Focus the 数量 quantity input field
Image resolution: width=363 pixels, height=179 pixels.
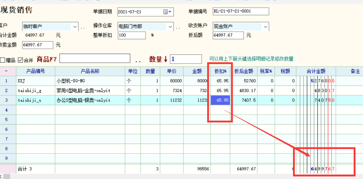[x=186, y=59]
